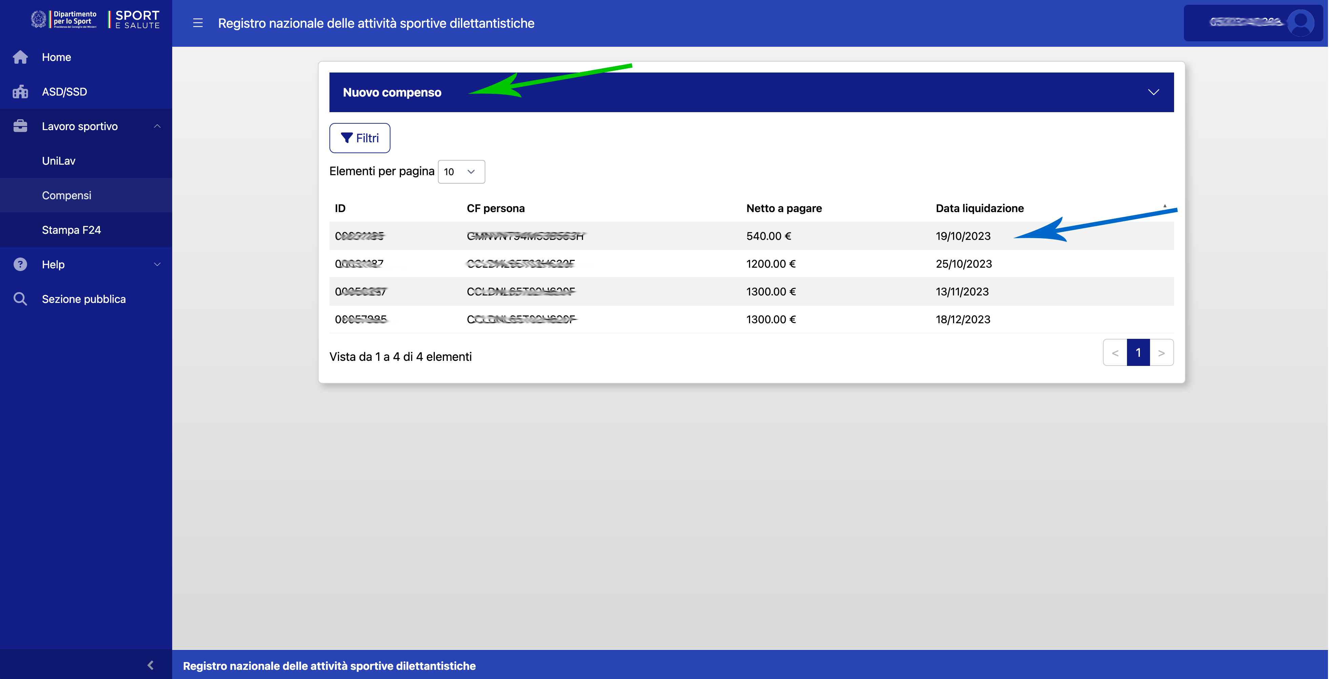Click the Sezione pubblica magnifier icon

tap(20, 299)
